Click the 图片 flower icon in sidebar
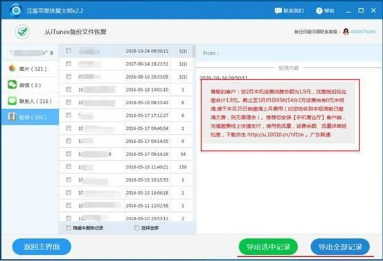The image size is (383, 261). tap(12, 68)
